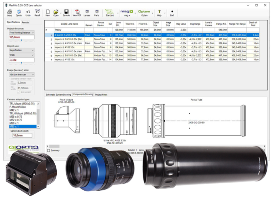This screenshot has width=271, height=198.
Task: Open View PDF from the toolbar
Action: (x=77, y=13)
